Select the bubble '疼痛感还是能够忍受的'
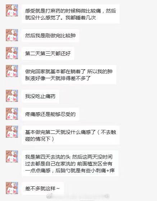Image resolution: width=157 pixels, height=201 pixels. click(50, 114)
